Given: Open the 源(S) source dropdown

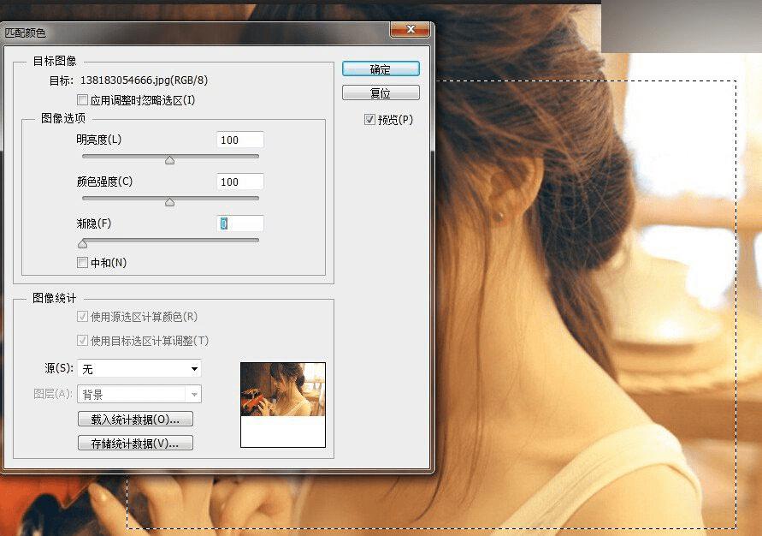Looking at the screenshot, I should pyautogui.click(x=139, y=369).
